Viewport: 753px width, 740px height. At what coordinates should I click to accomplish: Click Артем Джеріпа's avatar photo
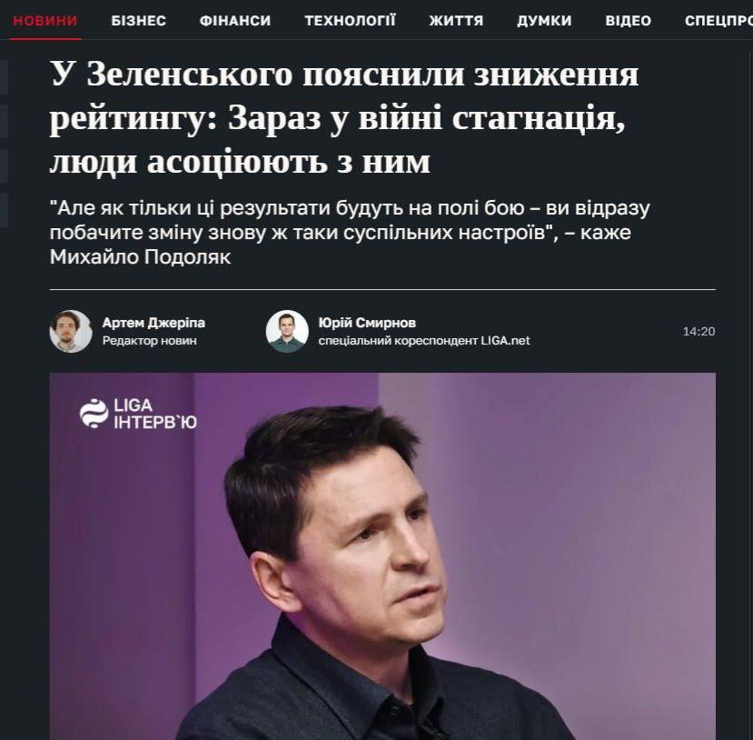71,331
